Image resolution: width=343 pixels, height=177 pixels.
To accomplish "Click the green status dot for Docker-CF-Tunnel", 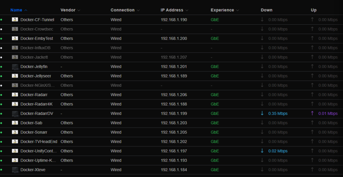I will point(1,20).
